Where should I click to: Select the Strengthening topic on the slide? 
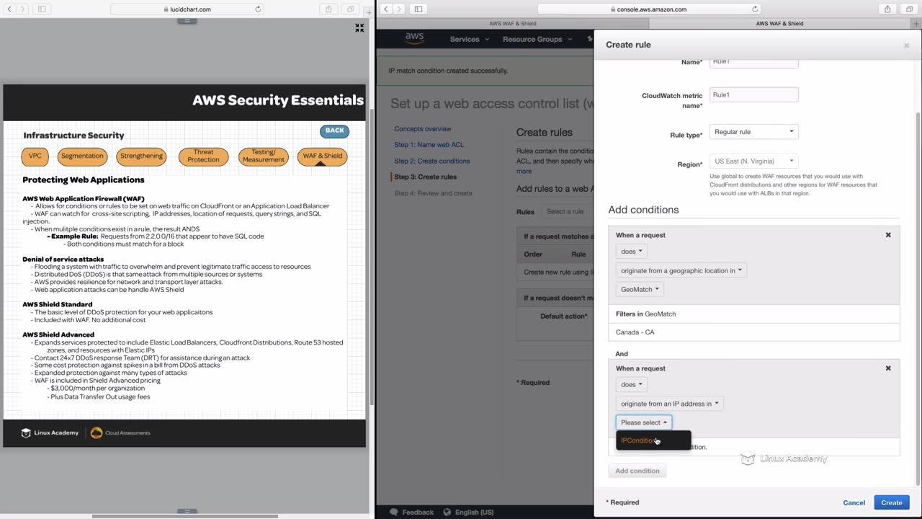pos(141,156)
